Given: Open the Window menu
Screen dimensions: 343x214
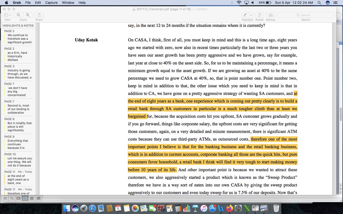Looking at the screenshot, I should point(68,3).
